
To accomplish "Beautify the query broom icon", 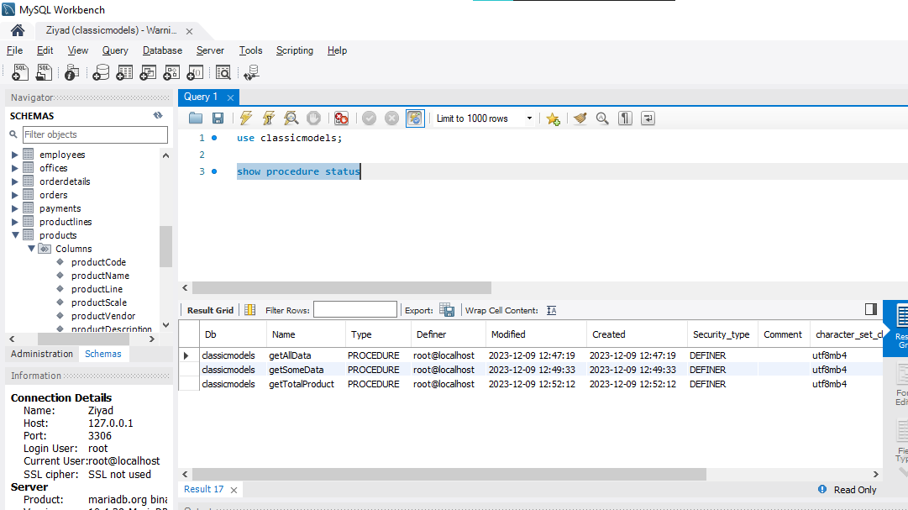I will tap(580, 118).
